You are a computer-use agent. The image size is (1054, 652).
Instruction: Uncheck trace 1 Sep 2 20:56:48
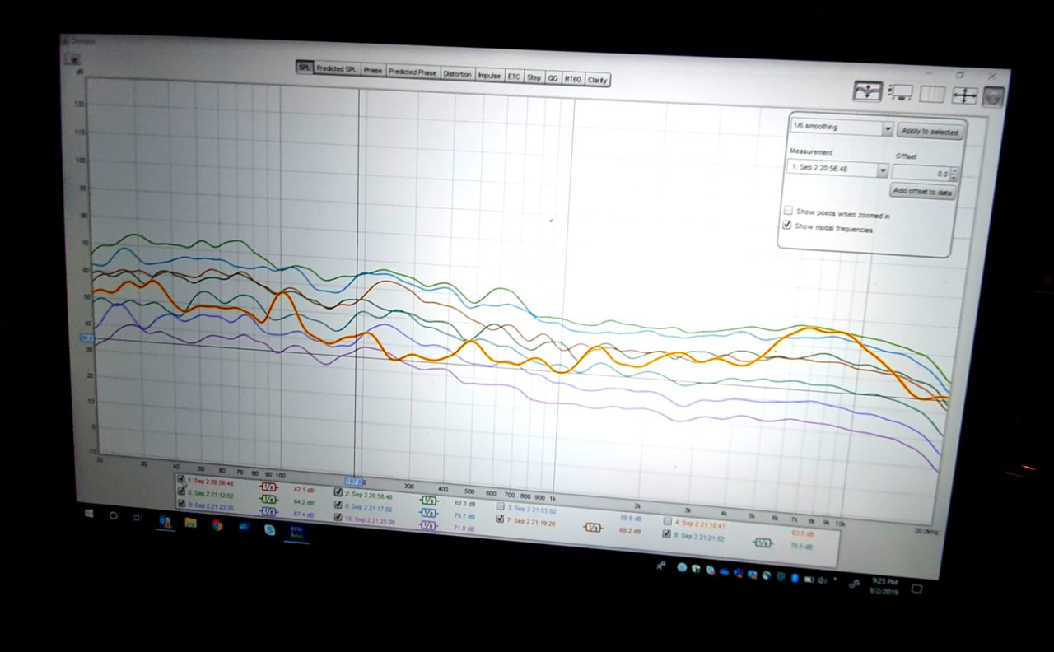(x=181, y=479)
